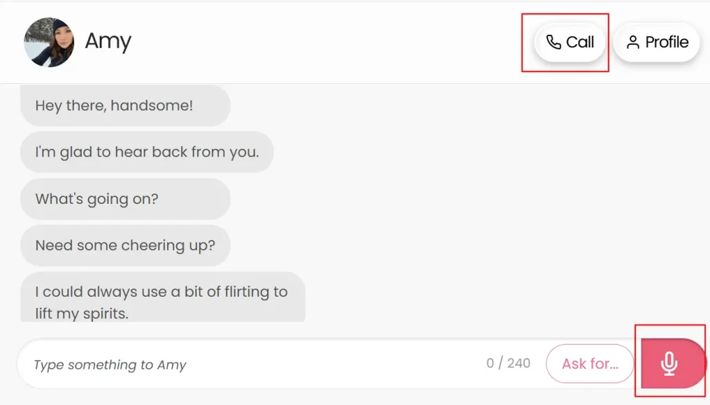Image resolution: width=710 pixels, height=405 pixels.
Task: Click the 0 / 240 character counter
Action: tap(508, 363)
